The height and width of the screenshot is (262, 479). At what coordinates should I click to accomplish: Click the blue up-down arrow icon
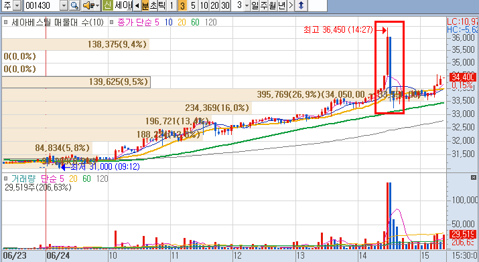301,5
